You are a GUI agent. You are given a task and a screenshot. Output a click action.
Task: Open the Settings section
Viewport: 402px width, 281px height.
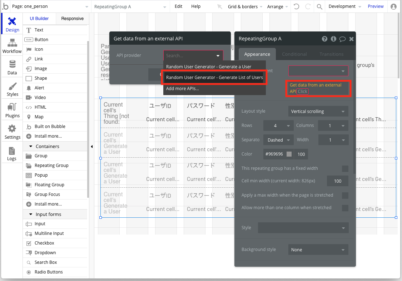[12, 132]
